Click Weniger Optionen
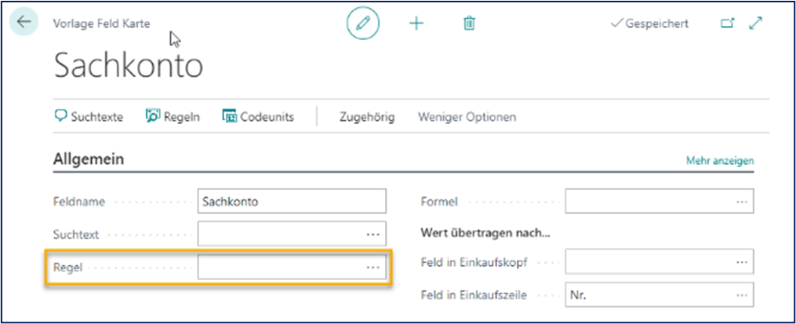 [467, 117]
